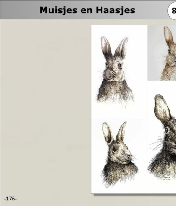The width and height of the screenshot is (176, 206).
Task: Click the page number -176-
Action: [10, 199]
